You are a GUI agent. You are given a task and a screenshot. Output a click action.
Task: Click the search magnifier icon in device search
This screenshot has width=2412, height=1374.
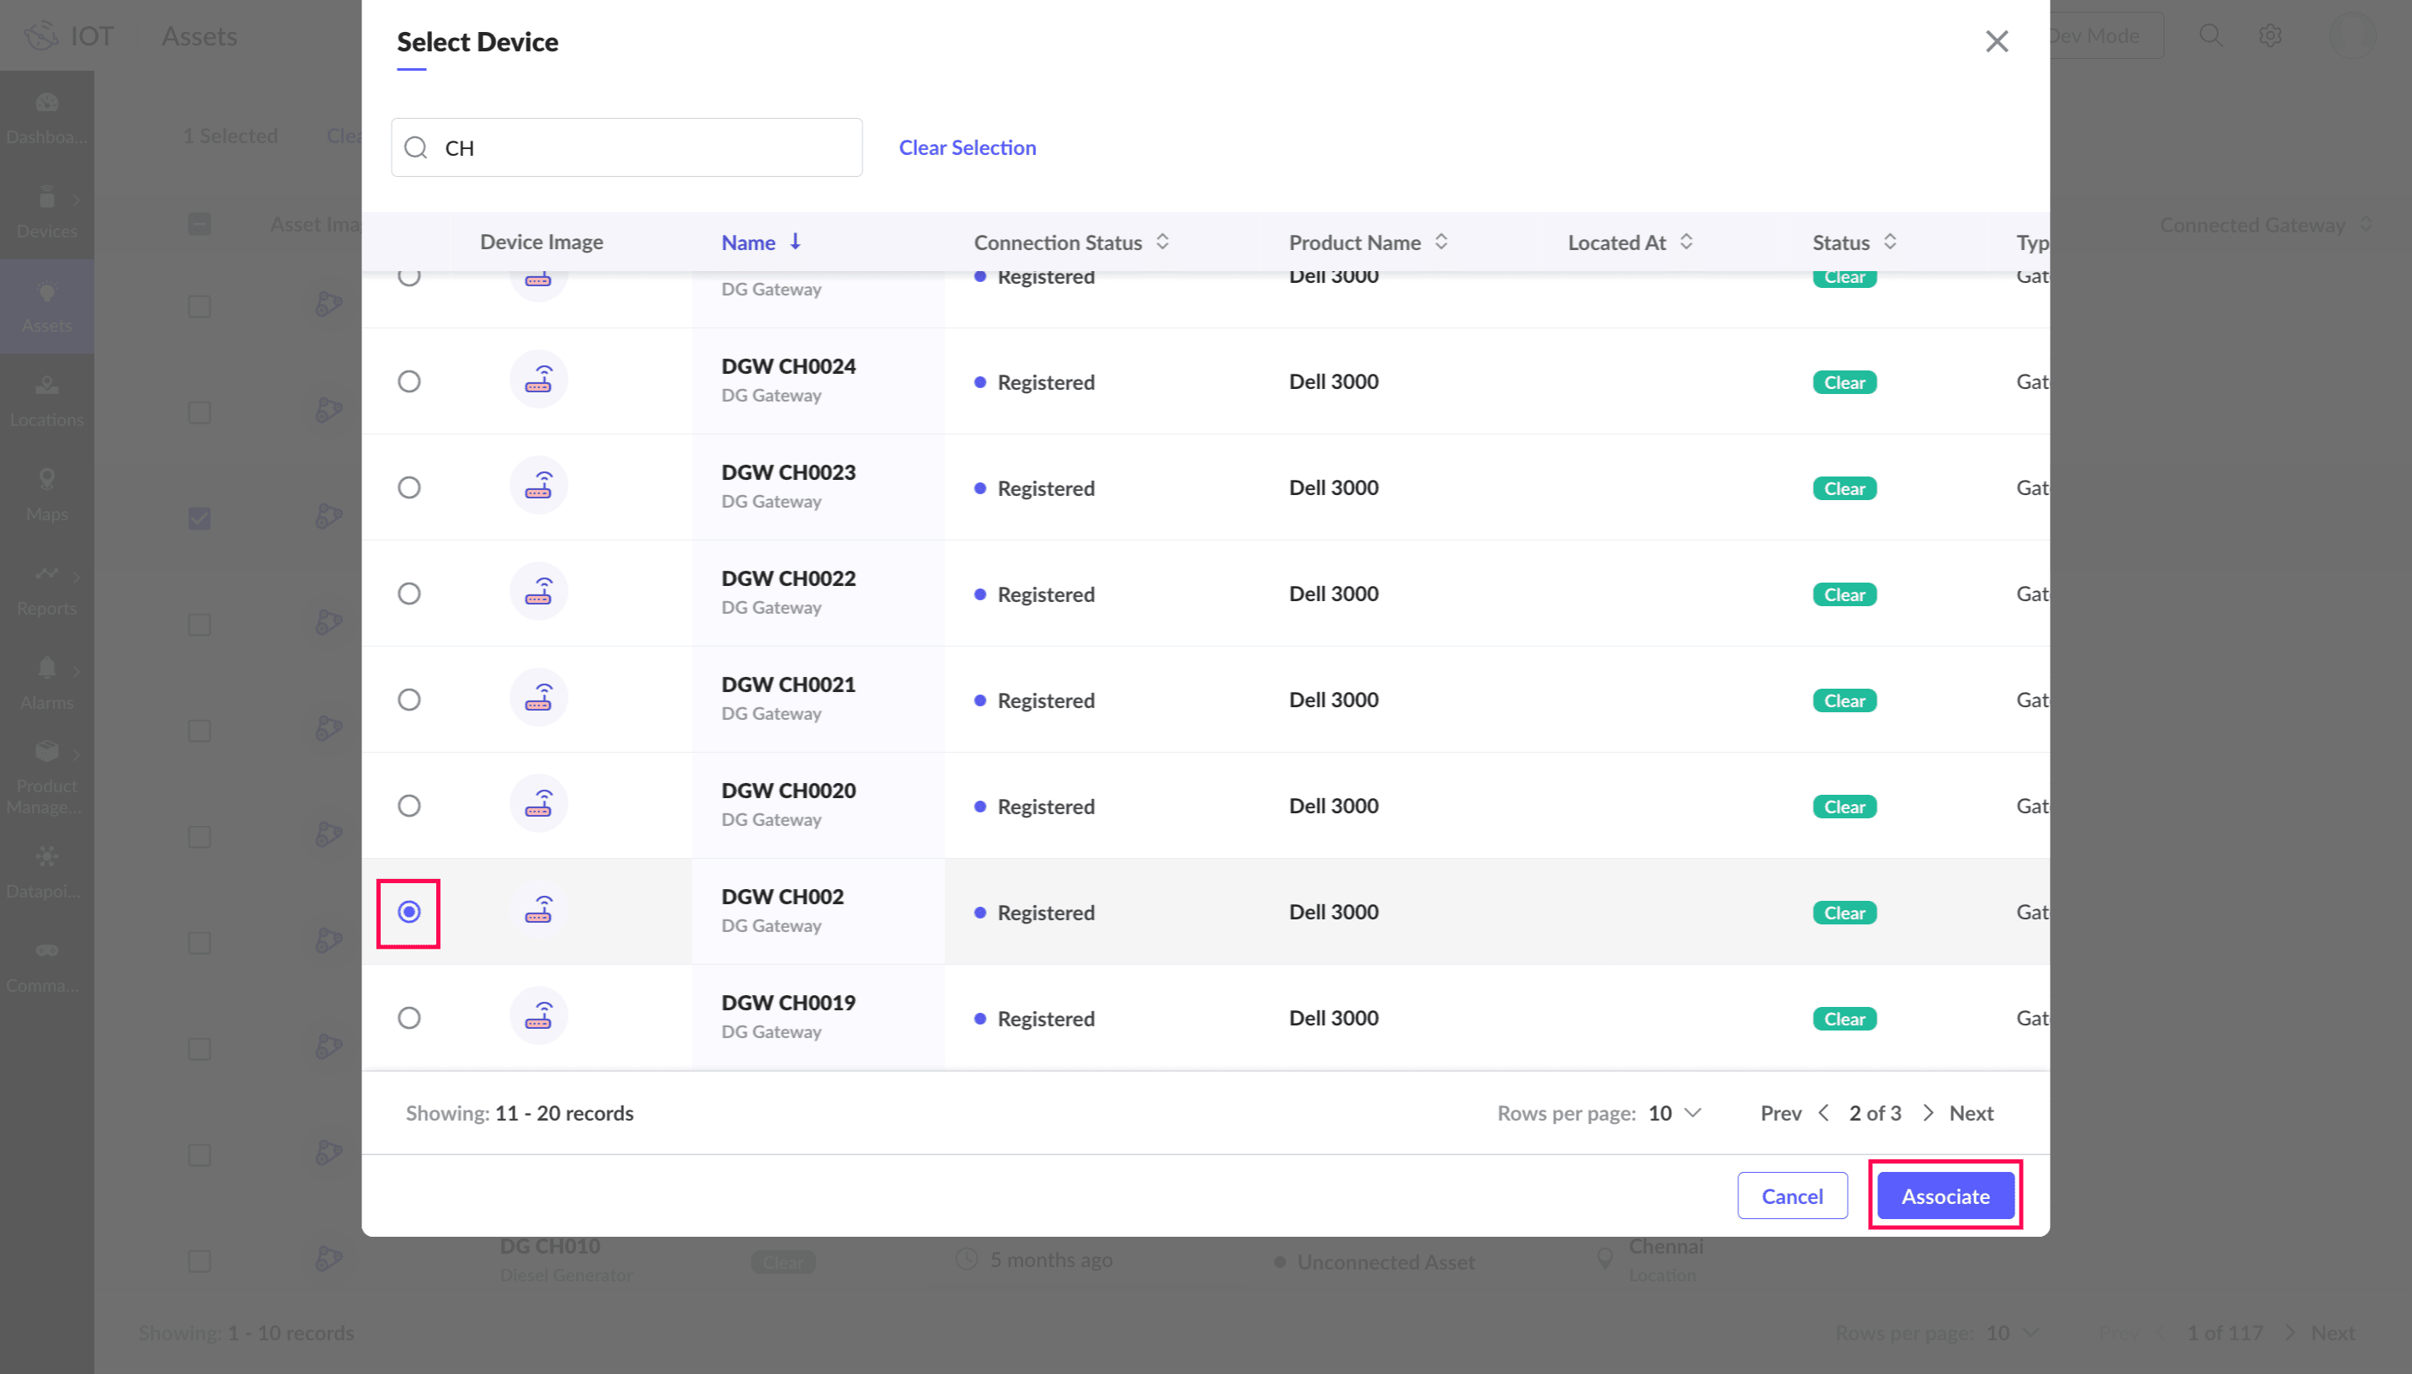(x=416, y=147)
